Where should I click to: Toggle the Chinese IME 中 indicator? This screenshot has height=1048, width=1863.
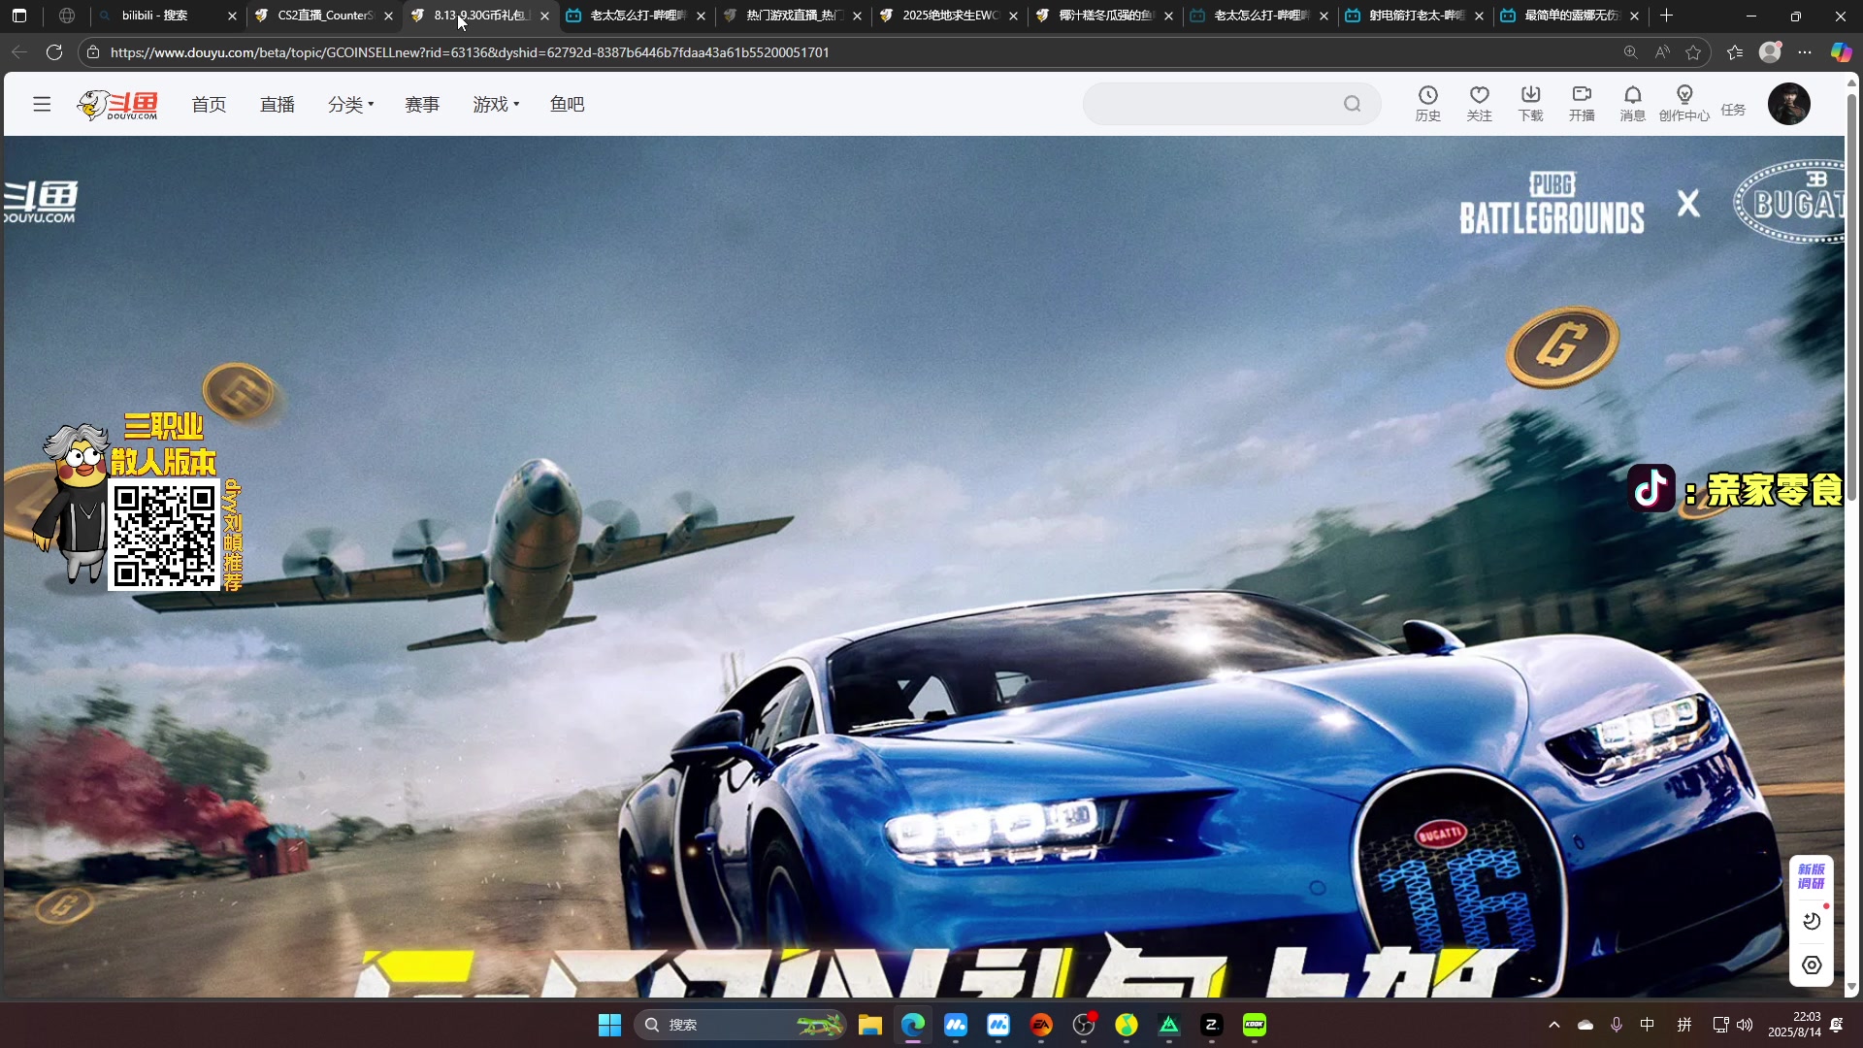(1647, 1025)
